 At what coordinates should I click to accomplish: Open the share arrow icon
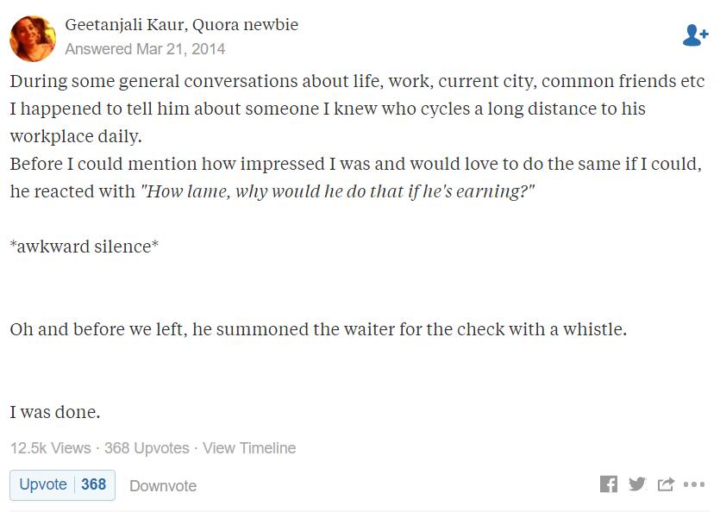pos(666,484)
